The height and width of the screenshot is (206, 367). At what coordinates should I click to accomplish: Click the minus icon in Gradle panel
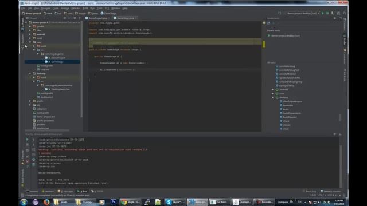(x=278, y=23)
